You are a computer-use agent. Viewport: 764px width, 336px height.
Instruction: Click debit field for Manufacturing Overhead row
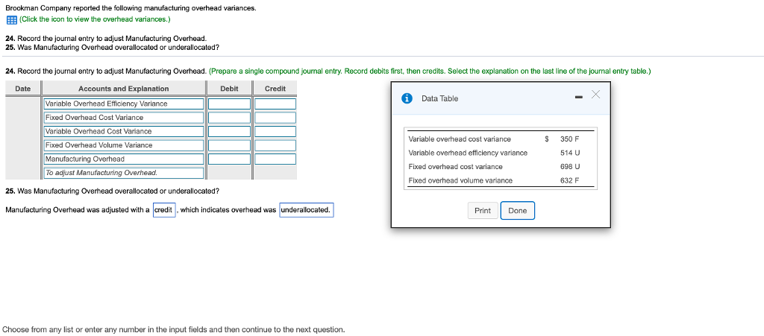[x=230, y=159]
